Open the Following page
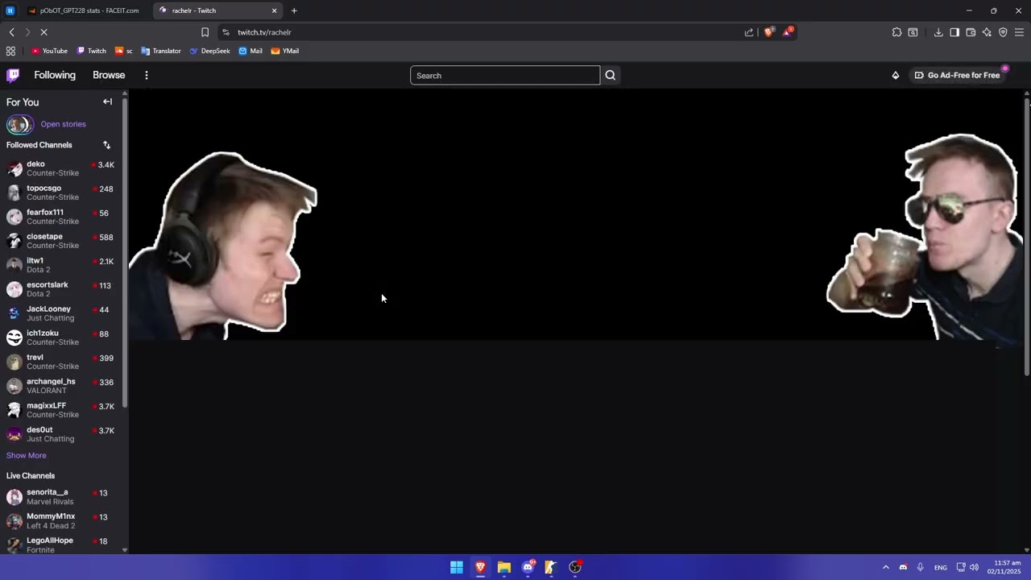 click(x=55, y=75)
